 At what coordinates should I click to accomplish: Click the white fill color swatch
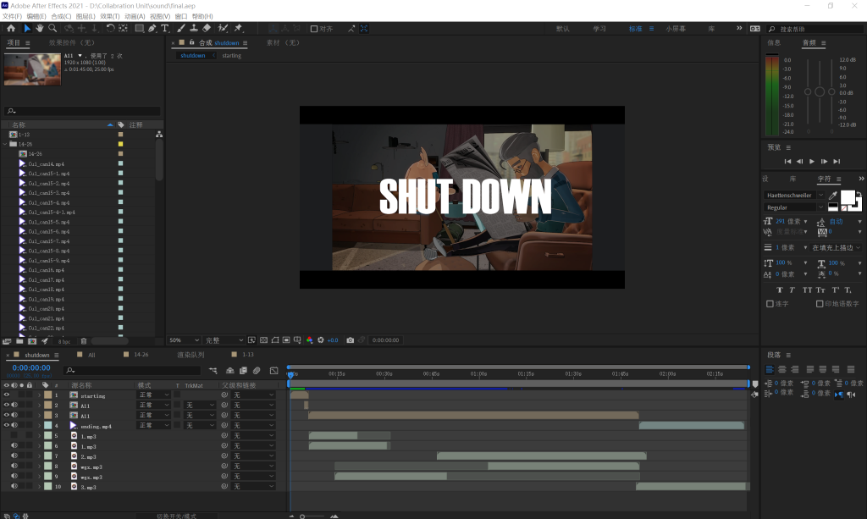pos(847,196)
